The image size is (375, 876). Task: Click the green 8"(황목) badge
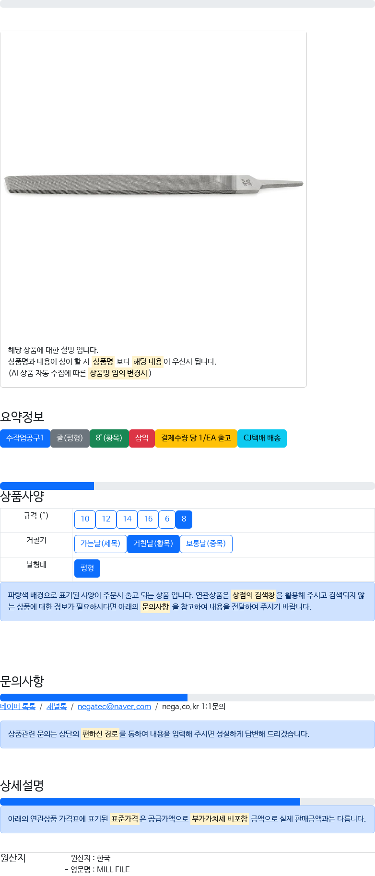109,438
